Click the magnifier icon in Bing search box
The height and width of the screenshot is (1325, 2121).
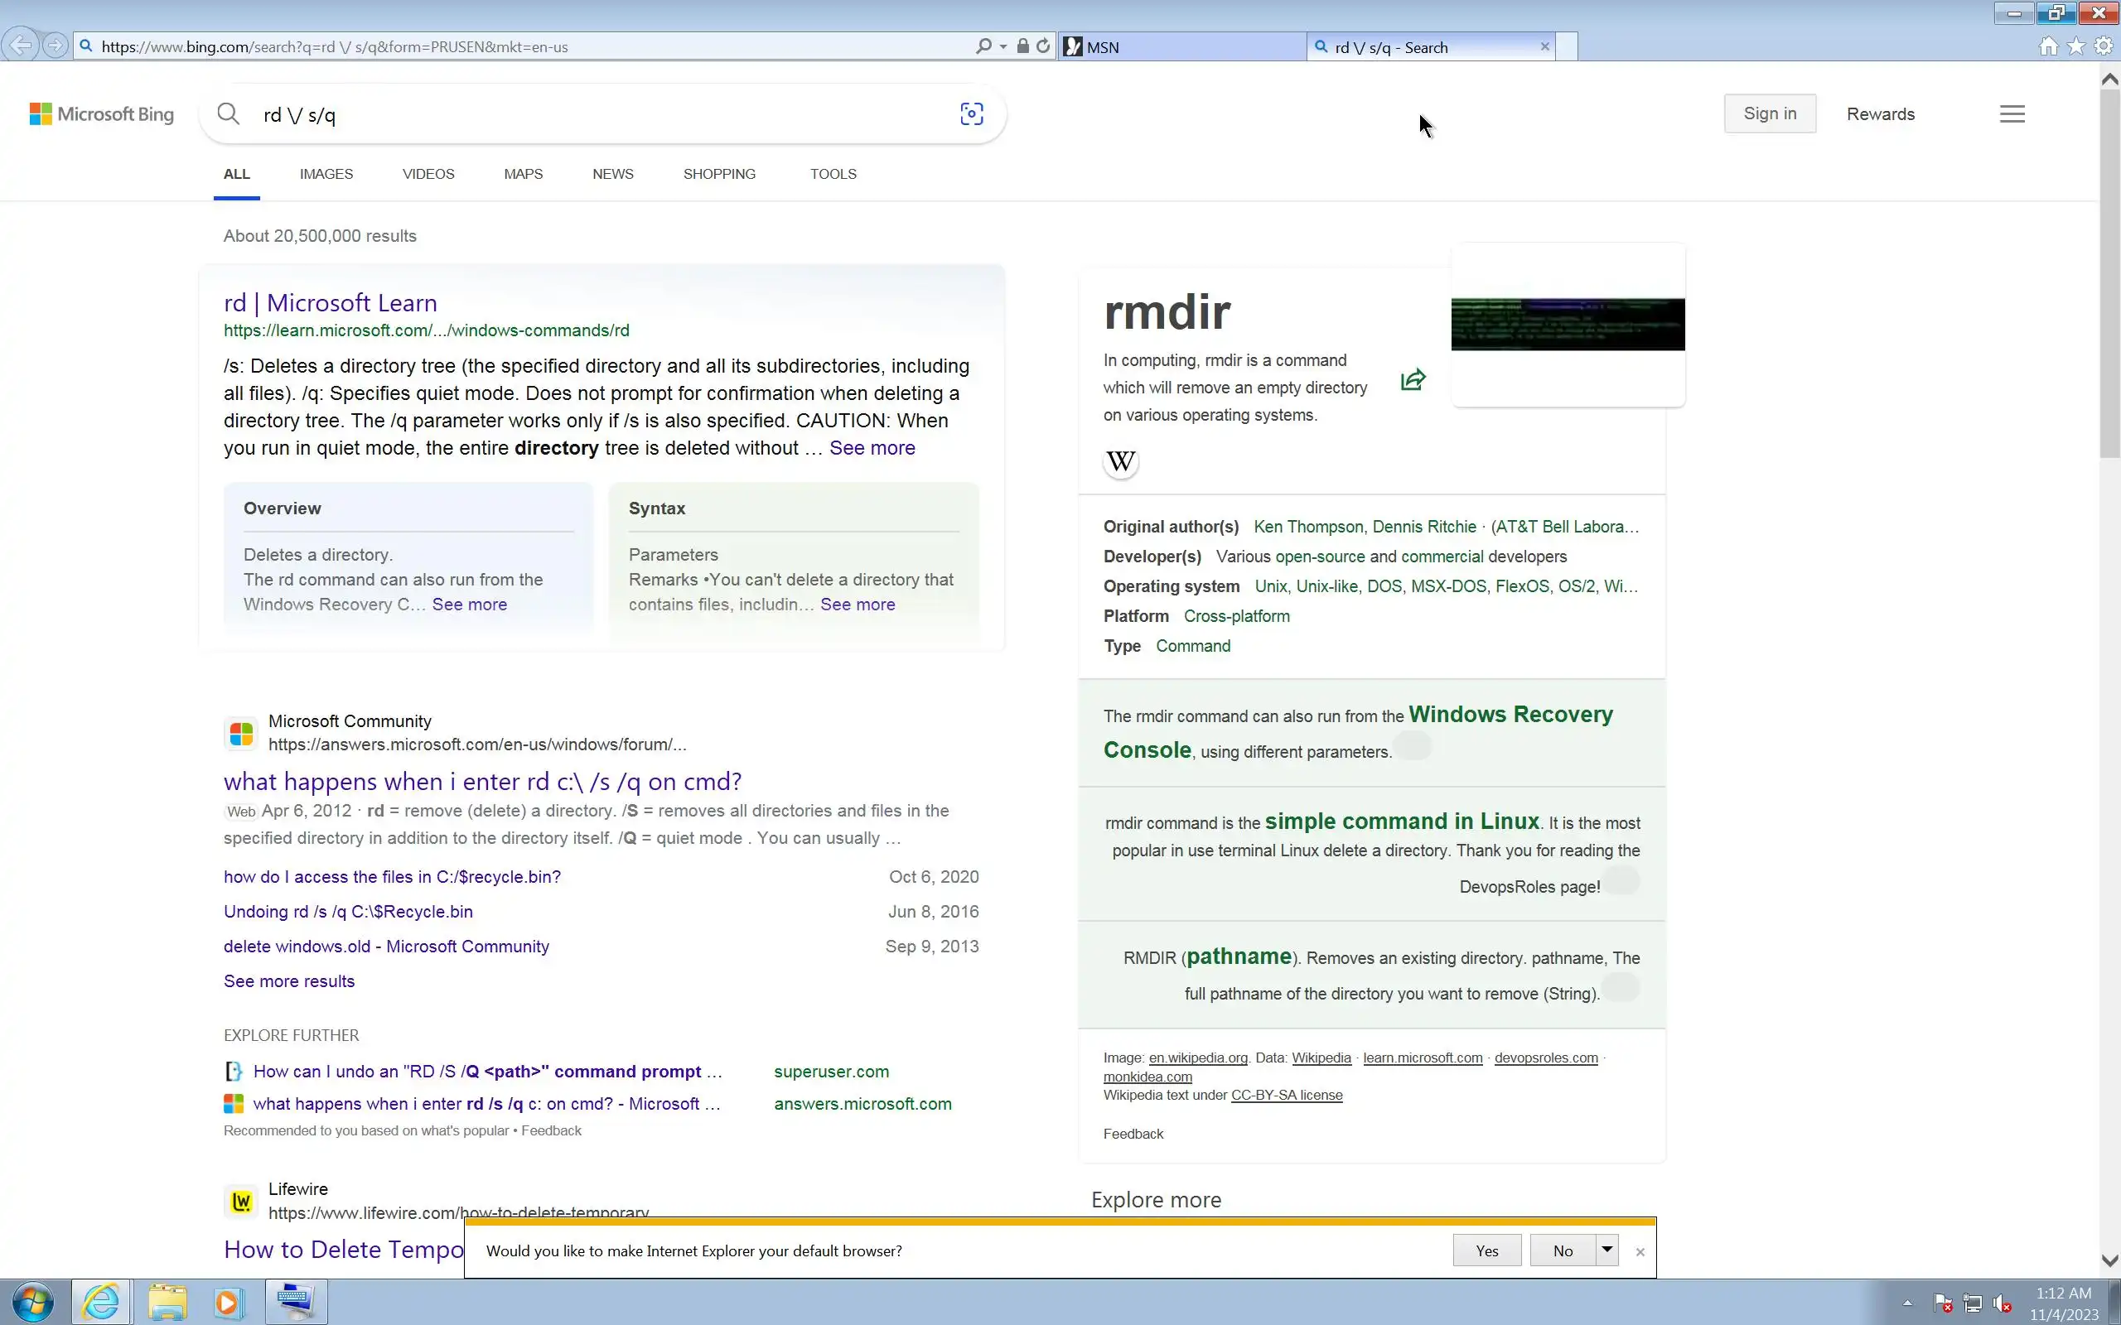click(x=229, y=114)
